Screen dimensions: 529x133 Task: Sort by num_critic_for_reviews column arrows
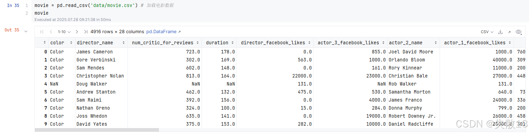tap(198, 43)
